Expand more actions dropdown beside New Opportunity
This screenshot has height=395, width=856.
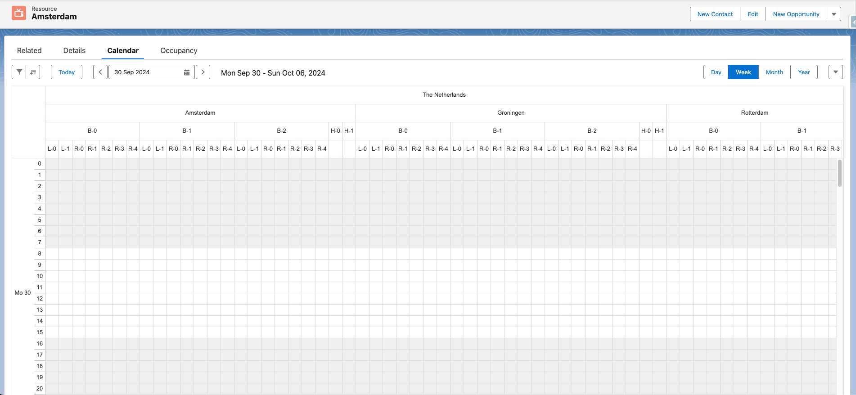(x=834, y=14)
